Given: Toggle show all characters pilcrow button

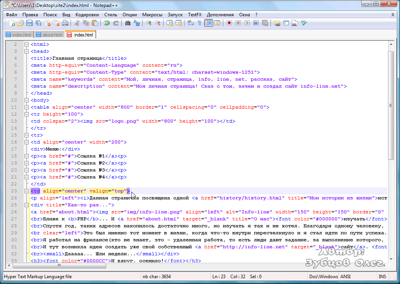Looking at the screenshot, I should pos(199,23).
